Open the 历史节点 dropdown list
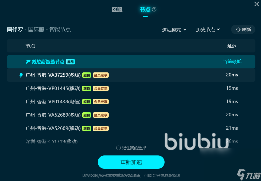The height and width of the screenshot is (181, 261). (208, 30)
